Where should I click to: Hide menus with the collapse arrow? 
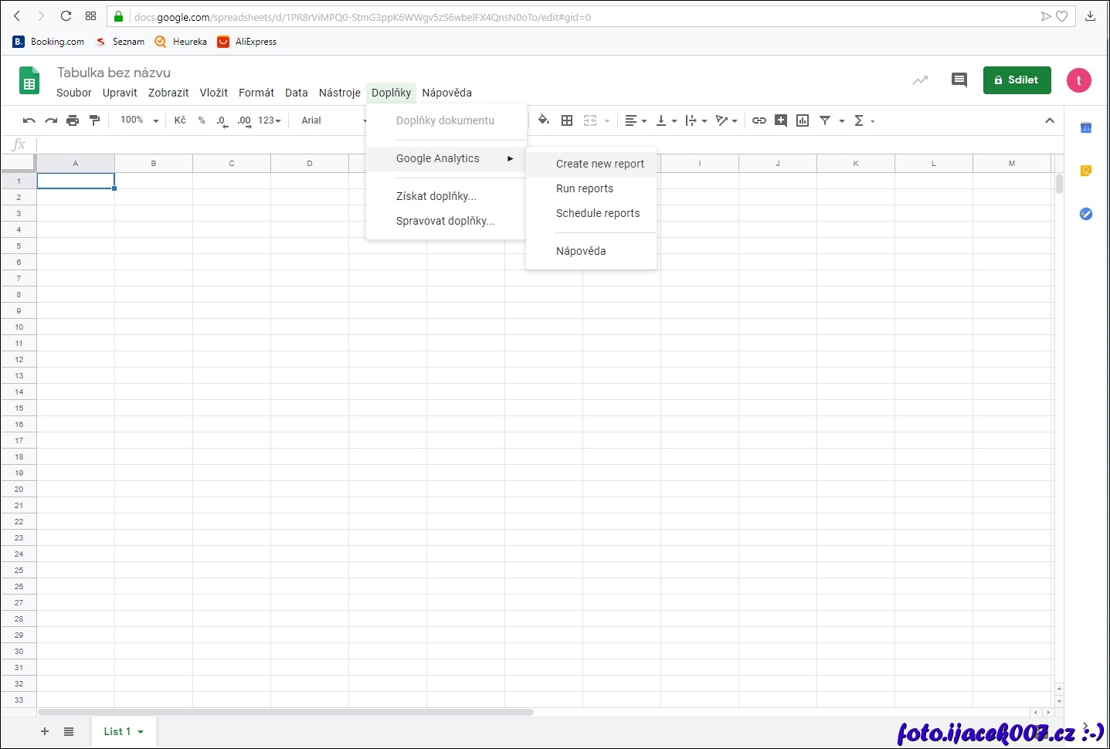[1049, 120]
